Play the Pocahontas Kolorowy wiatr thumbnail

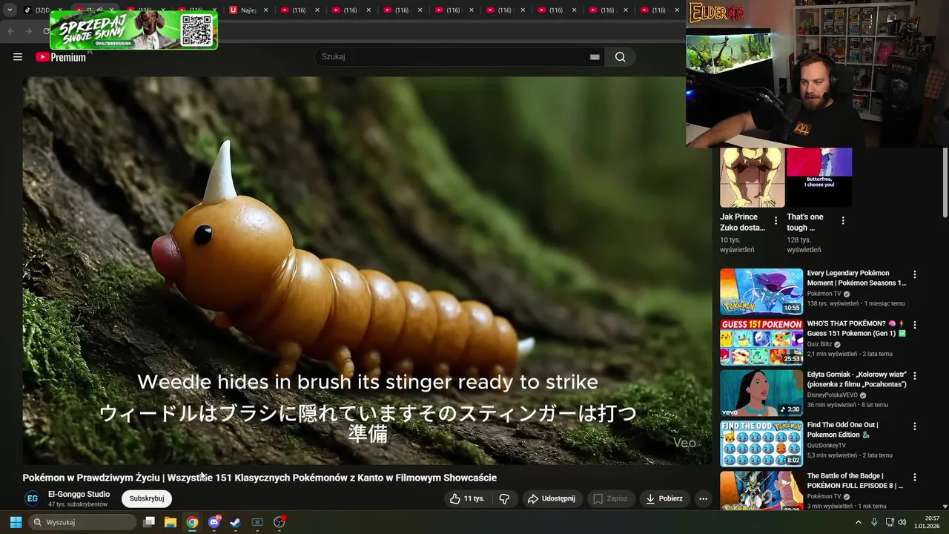click(x=761, y=393)
